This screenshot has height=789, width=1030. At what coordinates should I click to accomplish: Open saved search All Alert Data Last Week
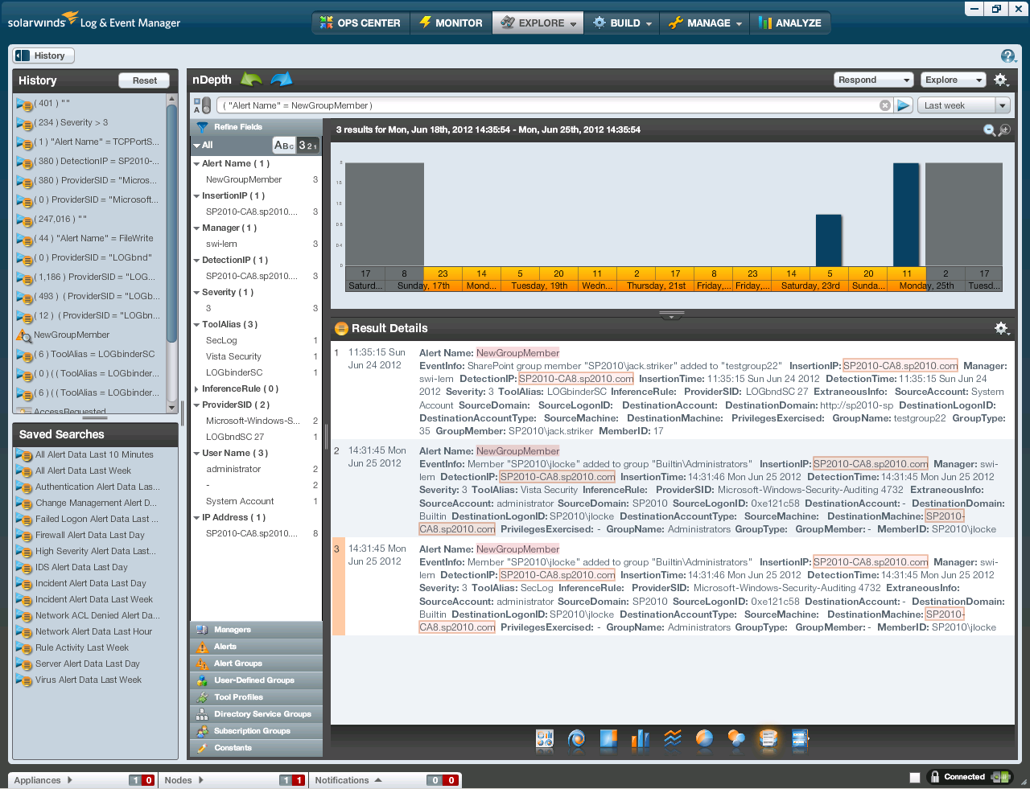click(x=83, y=471)
